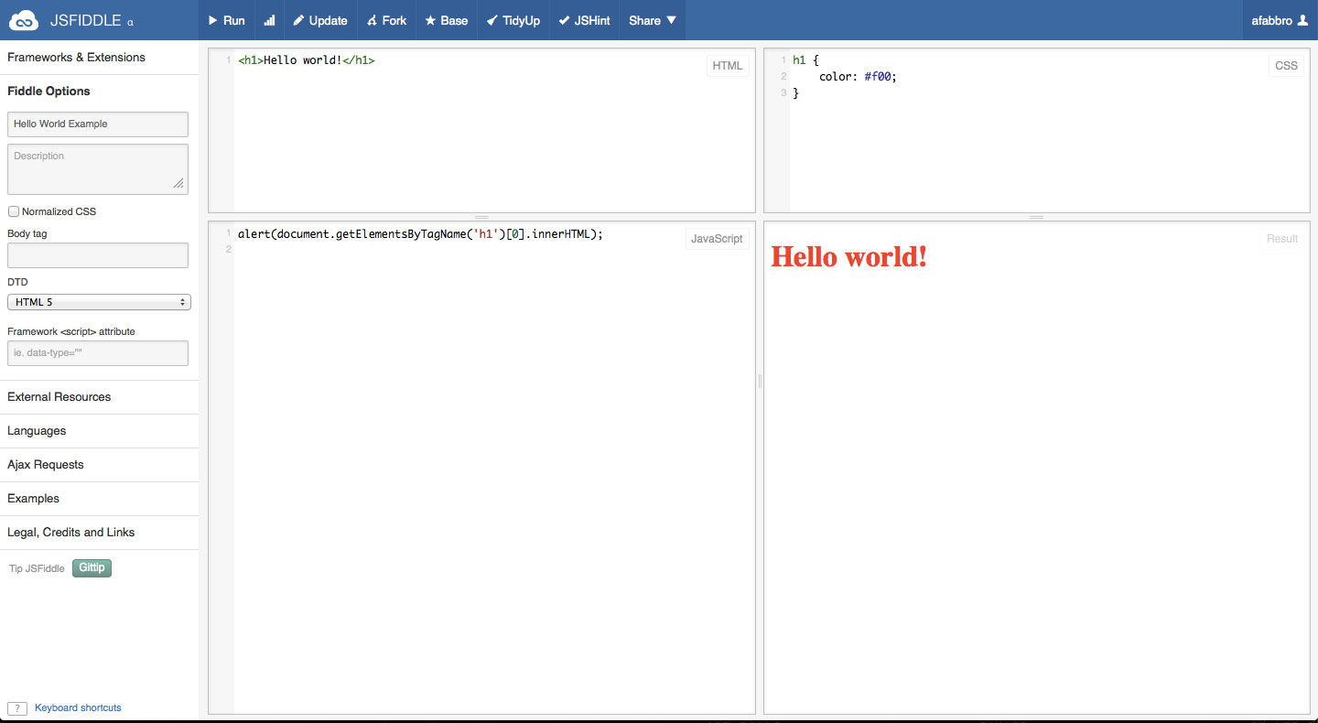This screenshot has width=1318, height=723.
Task: Toggle the Normalized CSS checkbox
Action: coord(14,211)
